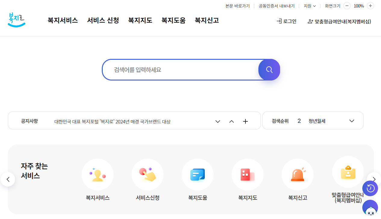Click the recent history clock floating button
The image size is (381, 219).
click(x=370, y=188)
